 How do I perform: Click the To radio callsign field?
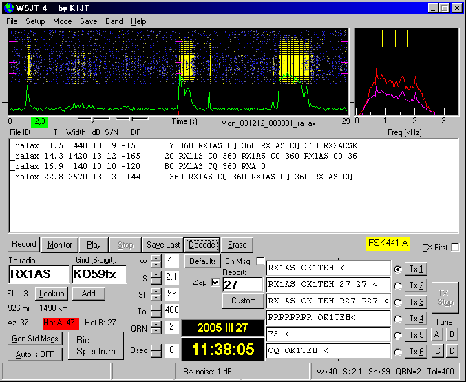click(x=39, y=274)
